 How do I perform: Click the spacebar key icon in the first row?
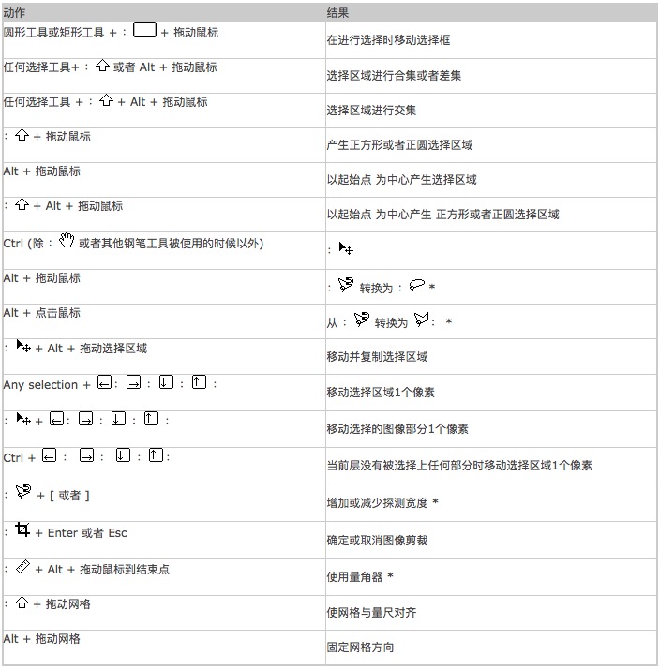[144, 30]
